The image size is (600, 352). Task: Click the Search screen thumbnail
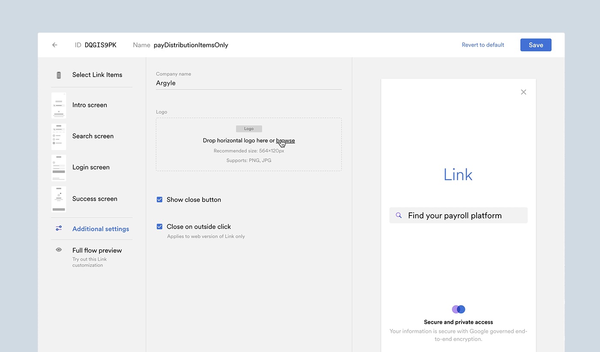click(x=59, y=137)
